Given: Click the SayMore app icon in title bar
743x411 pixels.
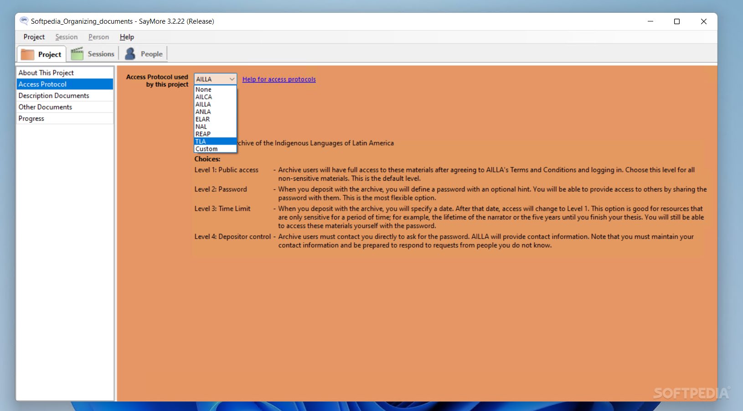Looking at the screenshot, I should click(x=24, y=21).
